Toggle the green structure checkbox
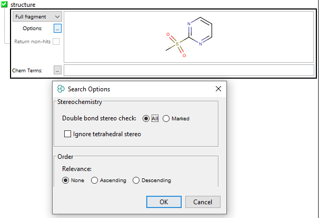 pos(5,5)
